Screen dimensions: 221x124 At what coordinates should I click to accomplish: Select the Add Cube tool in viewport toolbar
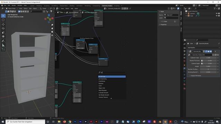(x=3, y=50)
